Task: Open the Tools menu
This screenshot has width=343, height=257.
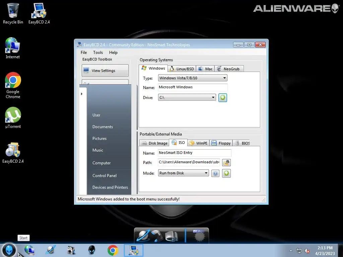Action: click(98, 53)
